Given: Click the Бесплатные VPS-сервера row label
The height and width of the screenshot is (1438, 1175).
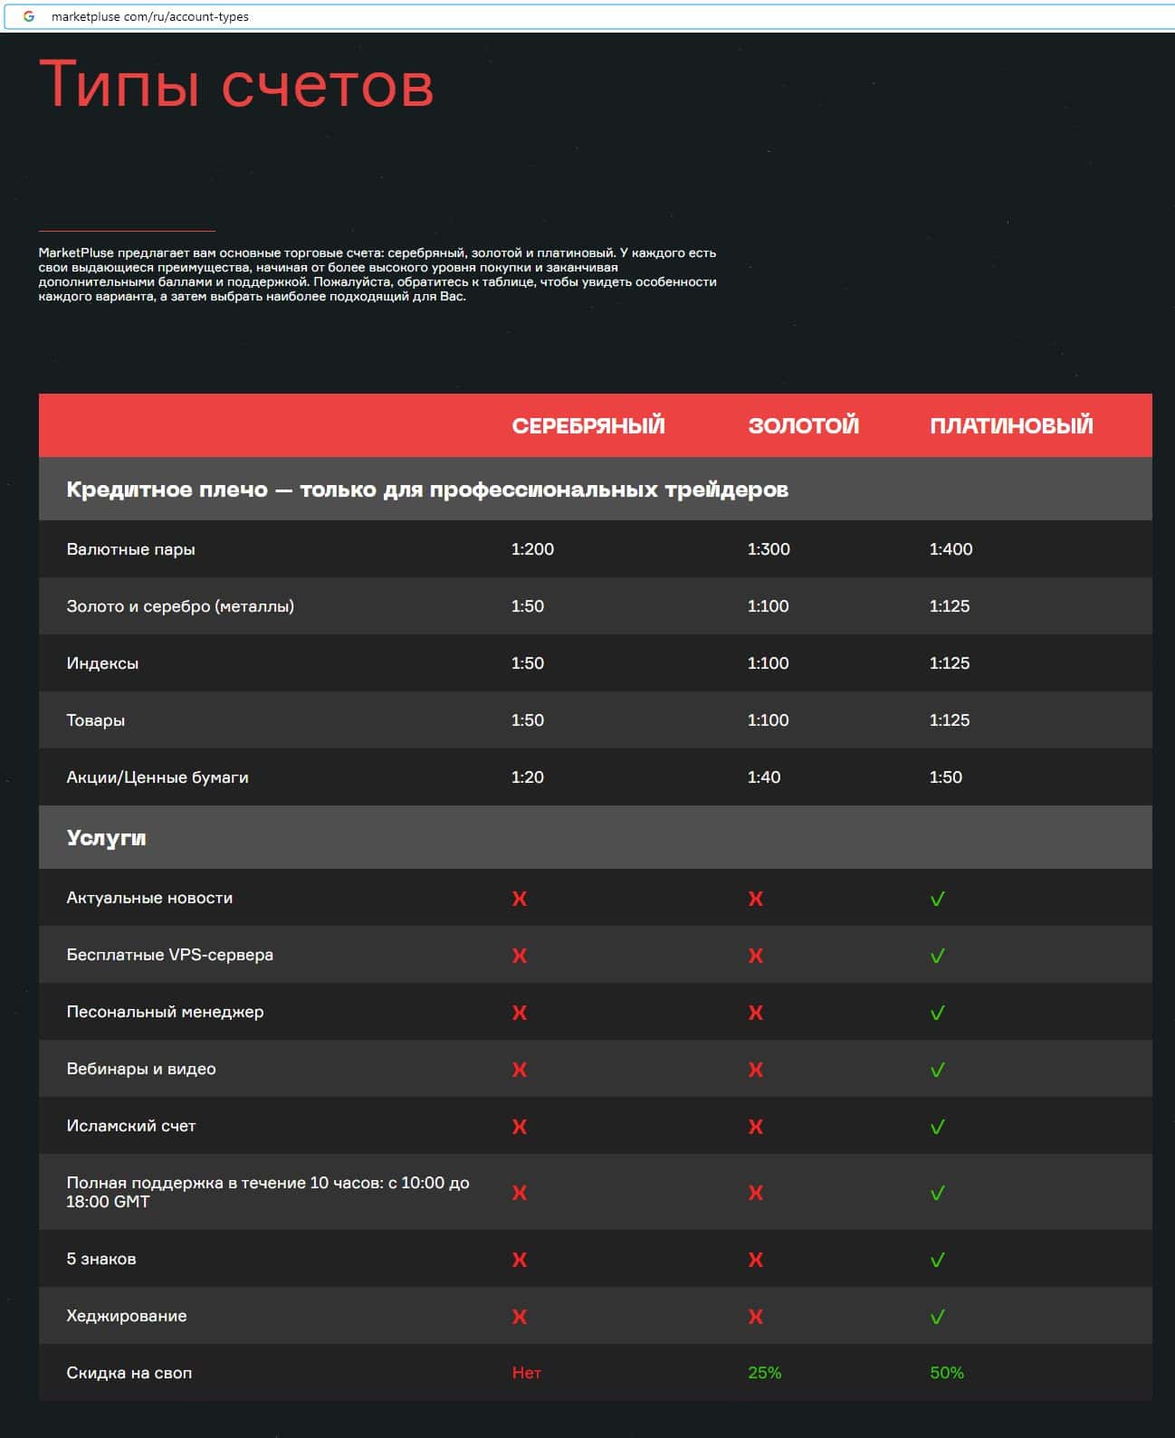Looking at the screenshot, I should tap(170, 955).
